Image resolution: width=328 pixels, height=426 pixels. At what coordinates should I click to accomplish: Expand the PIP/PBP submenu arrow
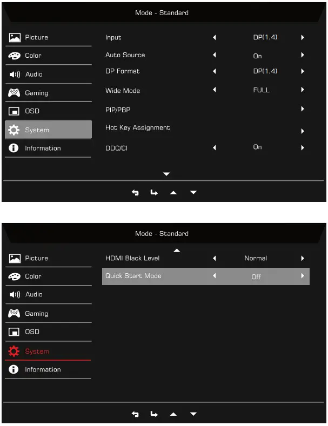point(303,109)
